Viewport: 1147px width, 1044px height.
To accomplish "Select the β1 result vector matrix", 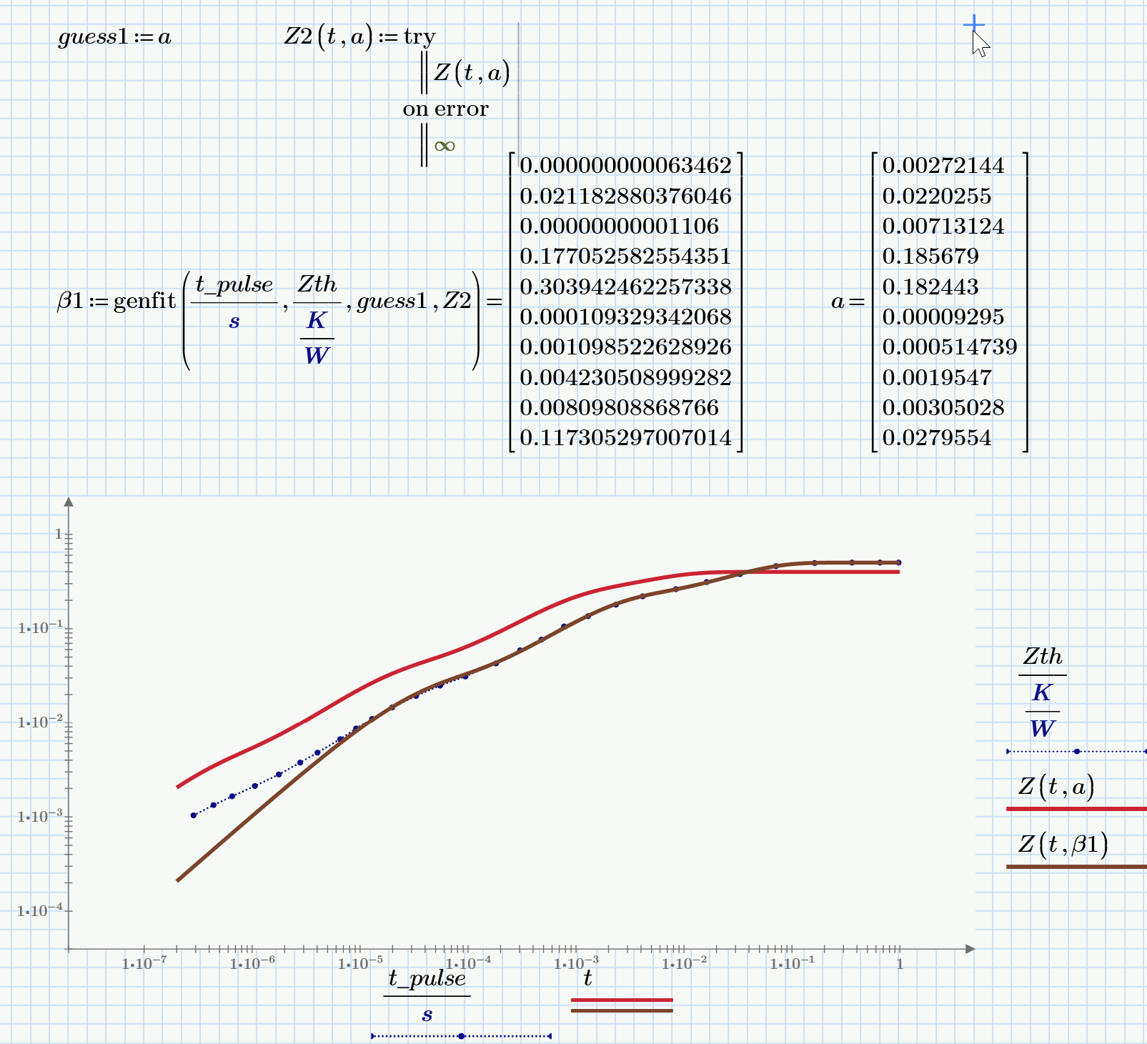I will [x=625, y=302].
